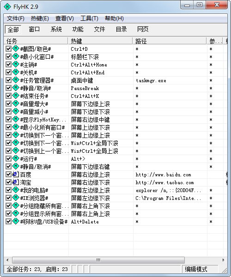Click the horizontal scrollbar thumb
The height and width of the screenshot is (277, 231).
(98, 260)
